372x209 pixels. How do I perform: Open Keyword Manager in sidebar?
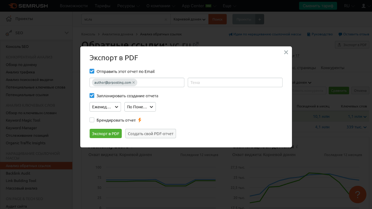21,128
